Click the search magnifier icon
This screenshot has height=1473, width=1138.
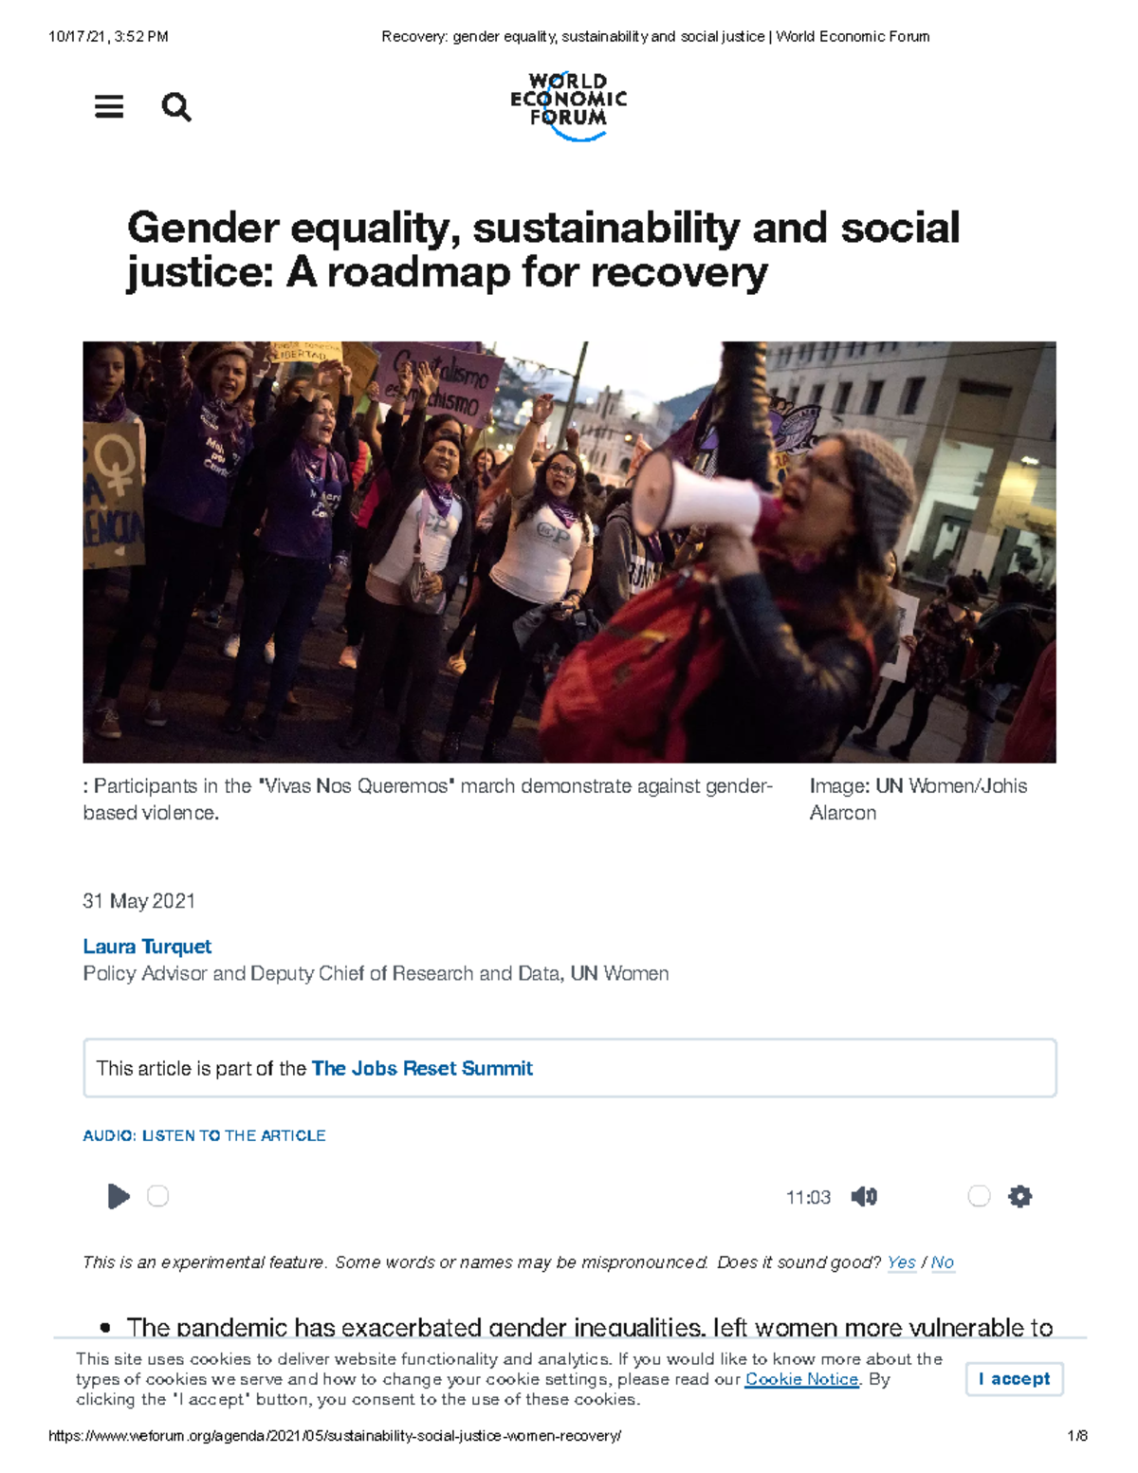pos(175,107)
